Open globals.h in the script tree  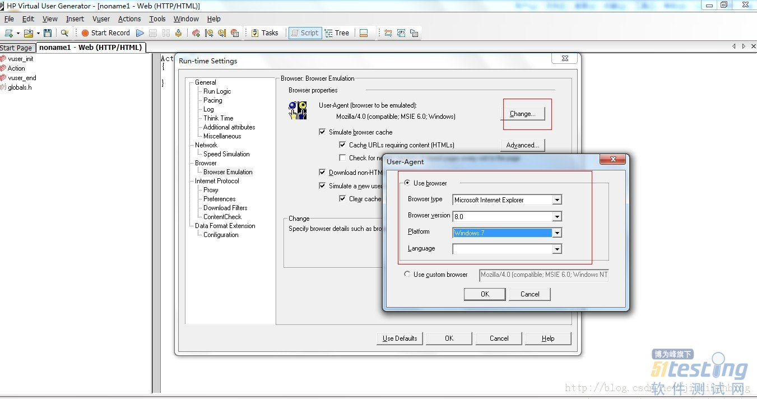[x=20, y=87]
